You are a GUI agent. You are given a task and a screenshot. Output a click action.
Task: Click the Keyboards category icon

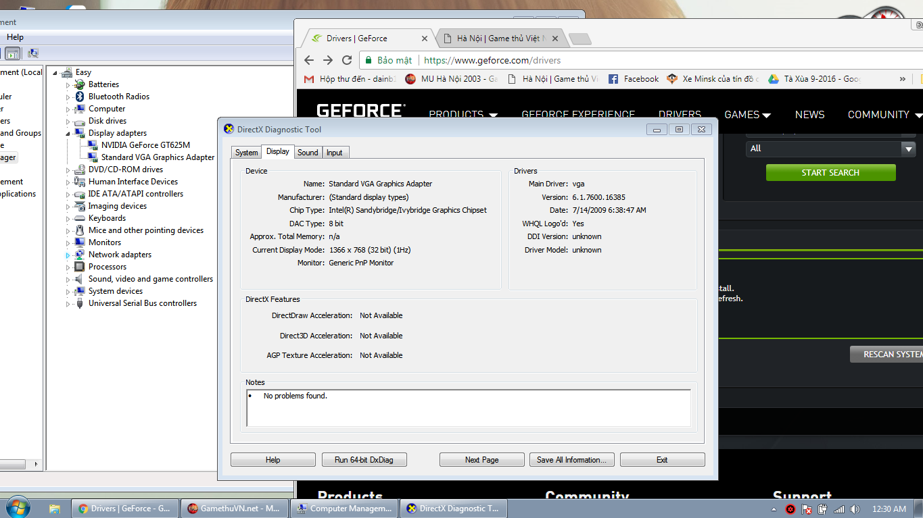pyautogui.click(x=80, y=218)
